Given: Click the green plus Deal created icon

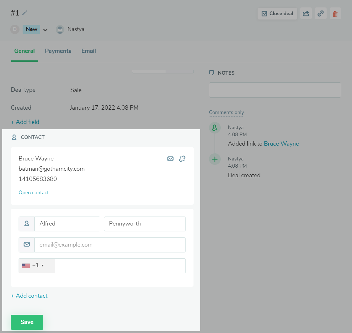Looking at the screenshot, I should tap(215, 159).
